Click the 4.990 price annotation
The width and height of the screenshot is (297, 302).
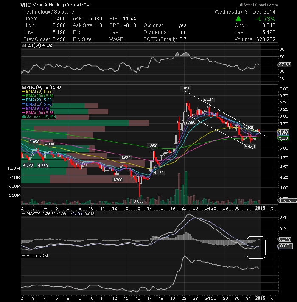[49, 144]
